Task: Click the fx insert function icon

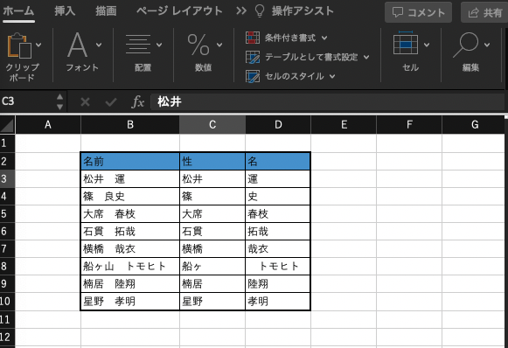Action: tap(138, 102)
